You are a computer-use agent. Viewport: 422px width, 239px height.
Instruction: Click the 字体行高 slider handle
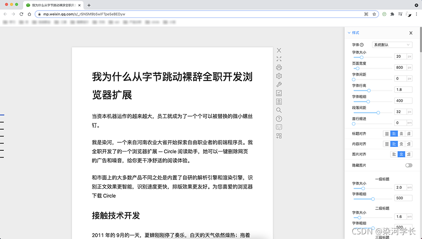369,90
